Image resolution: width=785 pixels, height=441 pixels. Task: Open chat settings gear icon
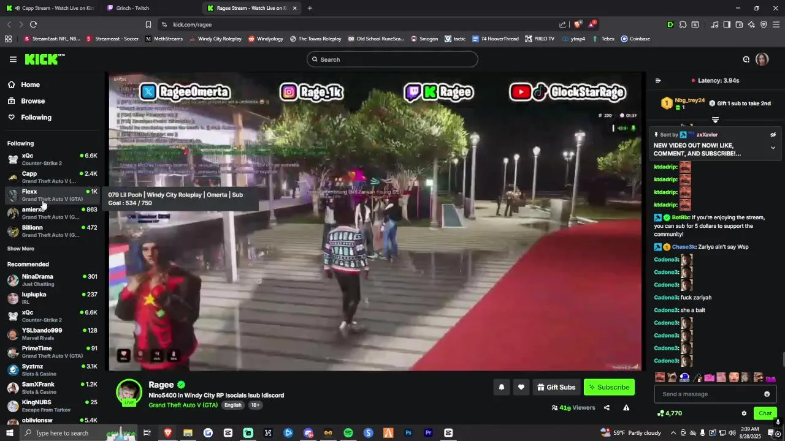coord(744,413)
